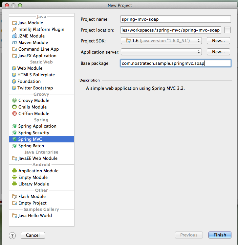The width and height of the screenshot is (238, 245).
Task: Click the Finish button
Action: 220,235
